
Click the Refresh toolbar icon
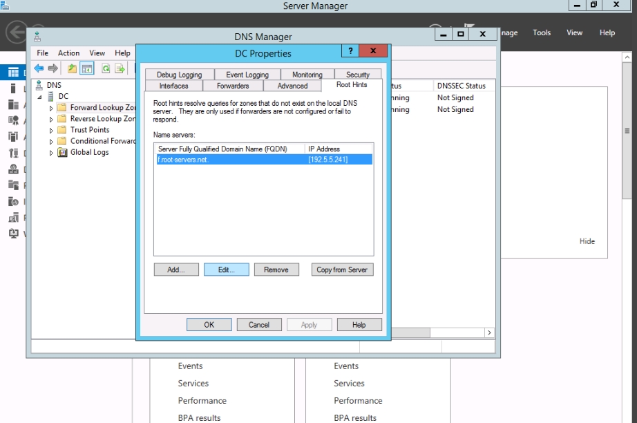coord(106,68)
